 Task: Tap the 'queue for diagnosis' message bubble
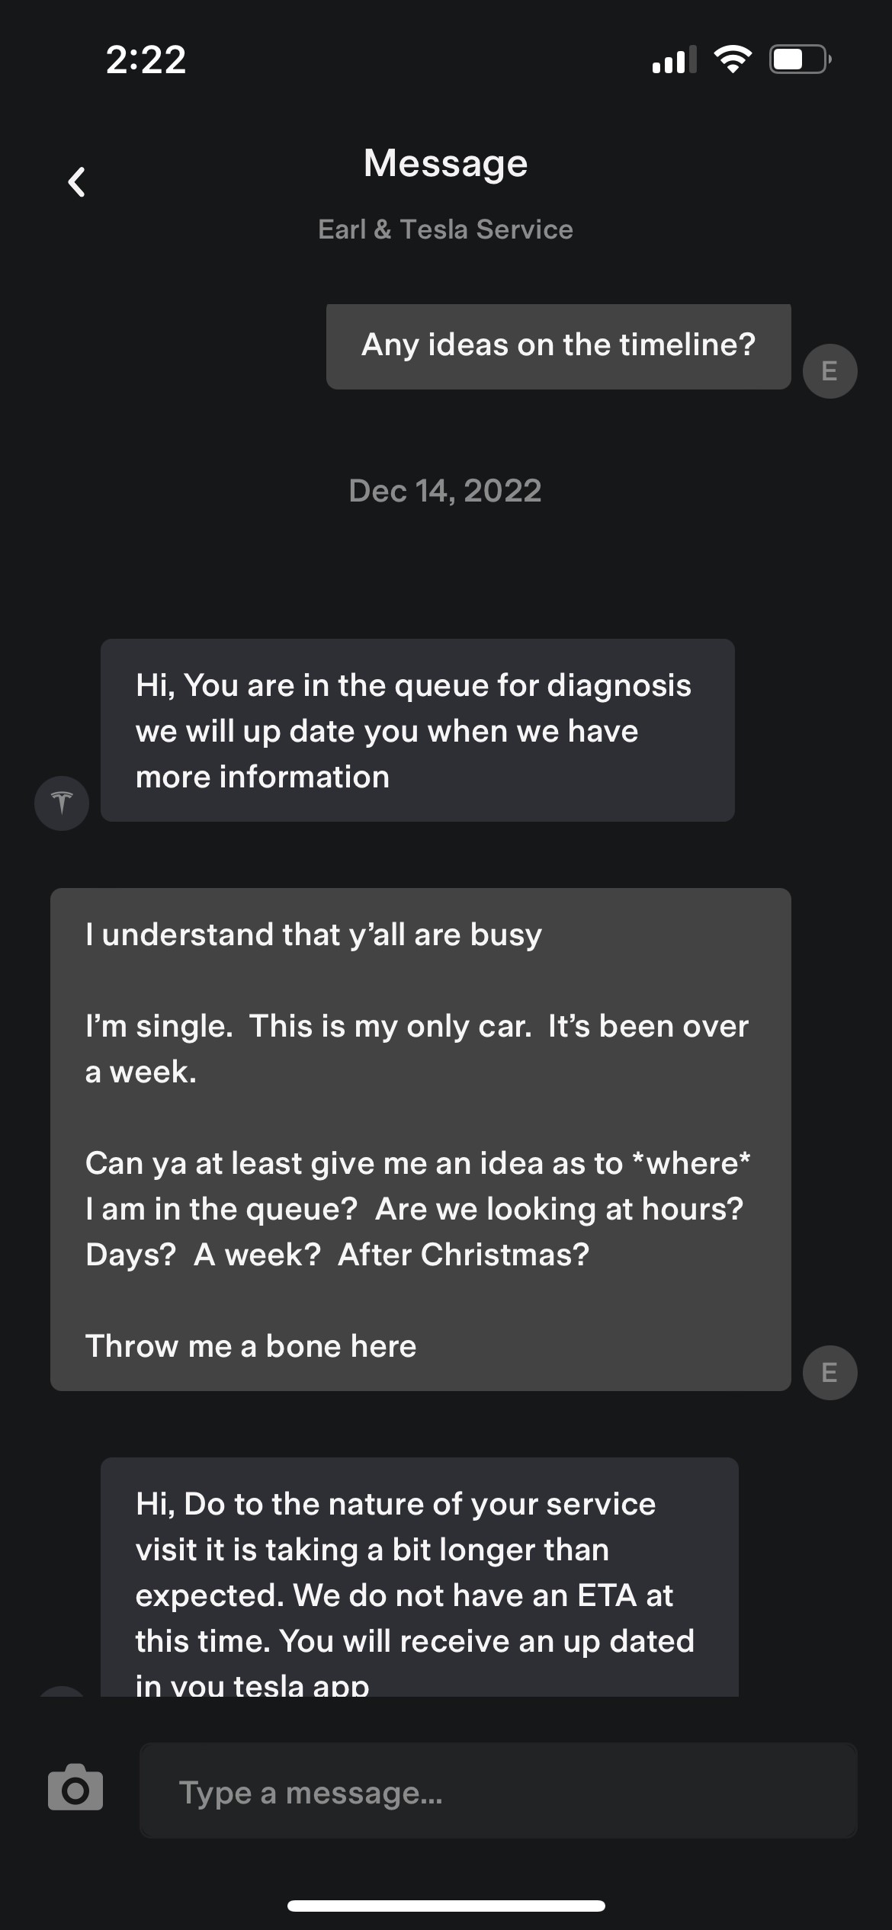tap(418, 730)
